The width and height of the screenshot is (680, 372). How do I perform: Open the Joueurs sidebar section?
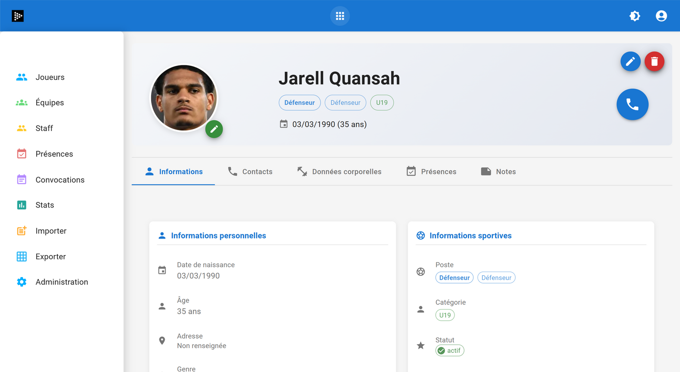[49, 77]
